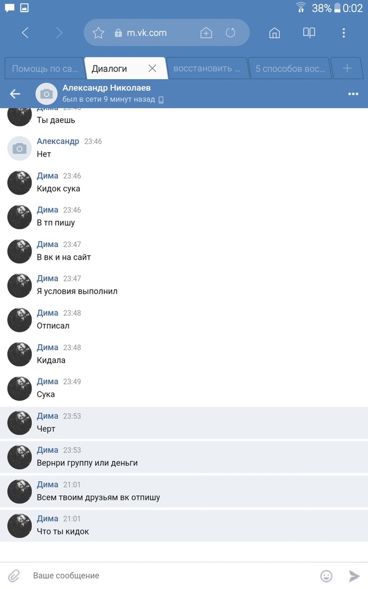Add page to home screen icon
The image size is (368, 589).
pos(206,33)
